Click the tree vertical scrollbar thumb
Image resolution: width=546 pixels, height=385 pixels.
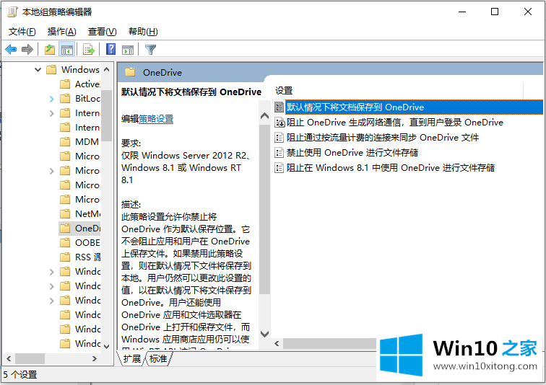[x=107, y=115]
